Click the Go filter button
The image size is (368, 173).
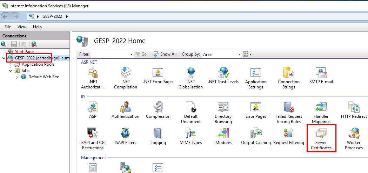[141, 54]
